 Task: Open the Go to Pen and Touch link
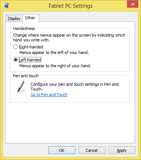point(49,95)
